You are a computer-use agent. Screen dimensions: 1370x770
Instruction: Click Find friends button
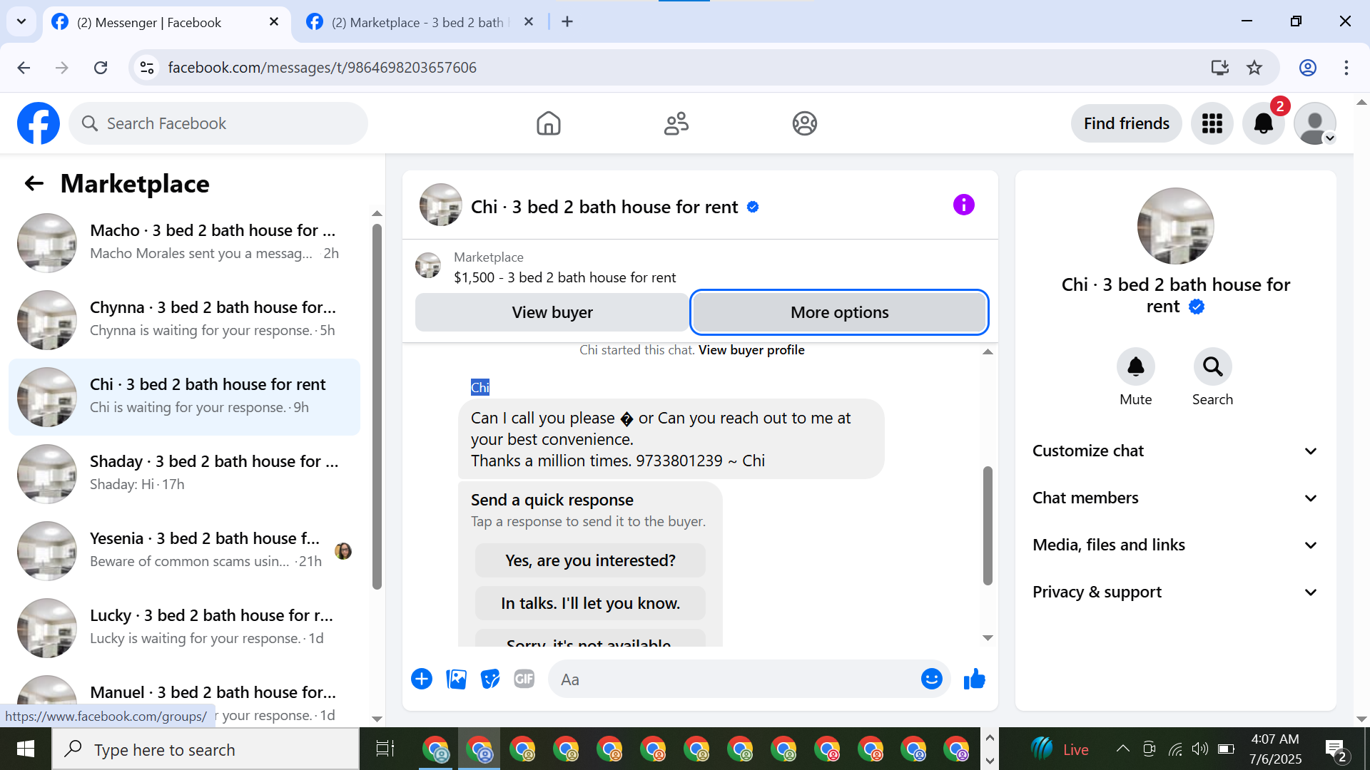pyautogui.click(x=1126, y=123)
